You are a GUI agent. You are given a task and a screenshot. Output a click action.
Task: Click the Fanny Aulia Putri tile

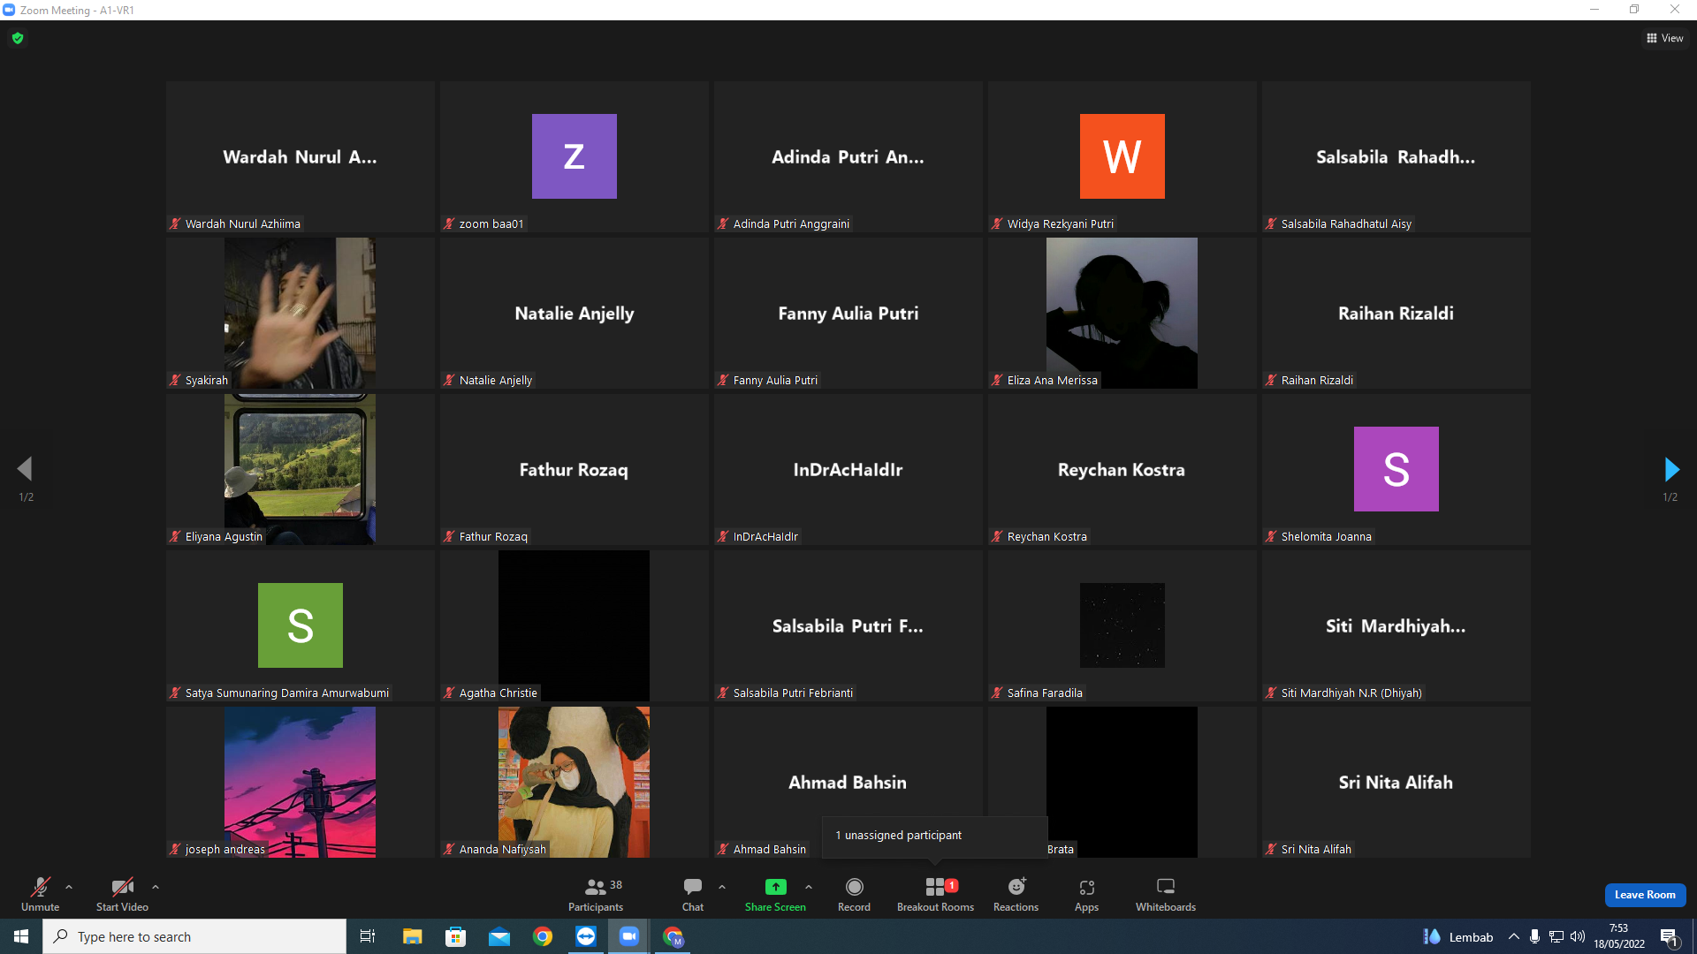click(x=848, y=313)
